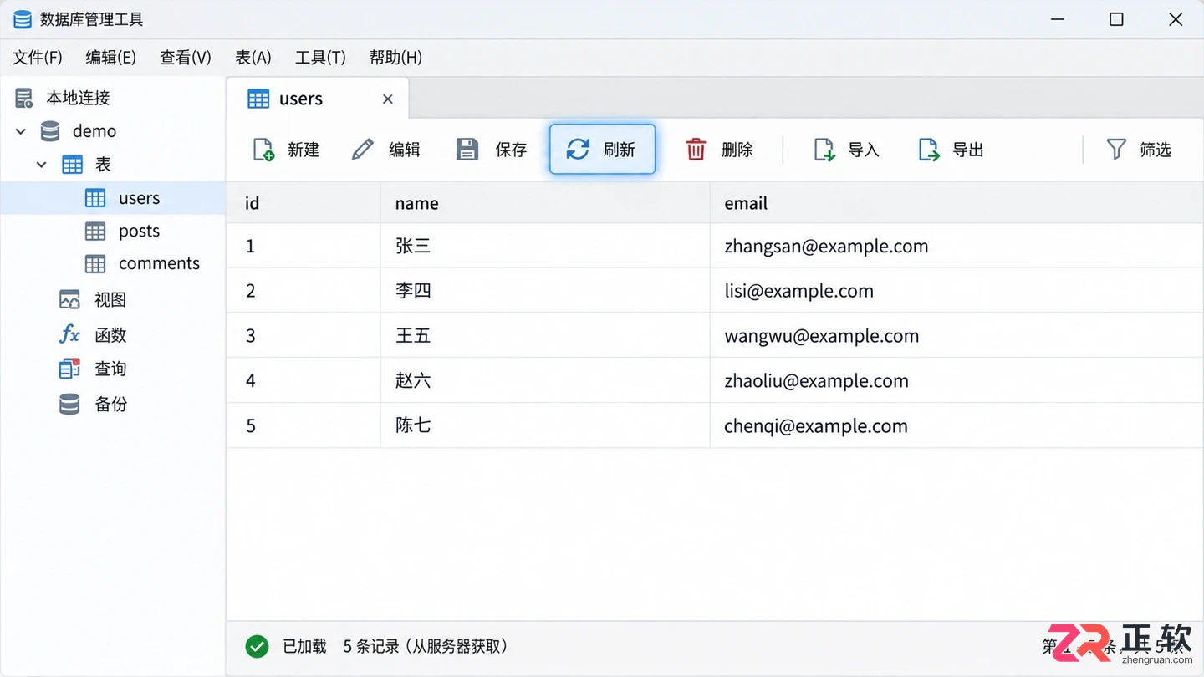Select the cell lisi@example.com
Image resolution: width=1204 pixels, height=677 pixels.
click(957, 291)
